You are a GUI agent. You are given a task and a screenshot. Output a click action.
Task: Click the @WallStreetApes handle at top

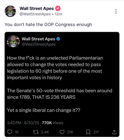click(35, 14)
